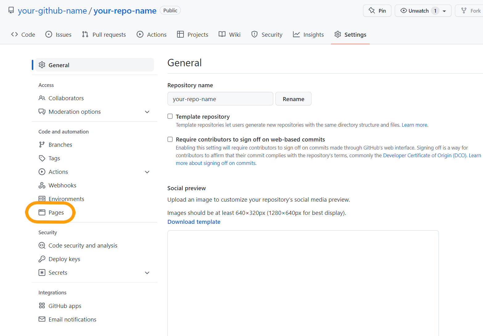
Task: Expand the Moderation options section
Action: [x=147, y=112]
